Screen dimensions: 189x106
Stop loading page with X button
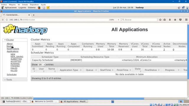(118, 20)
